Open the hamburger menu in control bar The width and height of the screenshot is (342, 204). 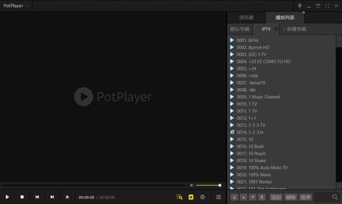(x=218, y=197)
